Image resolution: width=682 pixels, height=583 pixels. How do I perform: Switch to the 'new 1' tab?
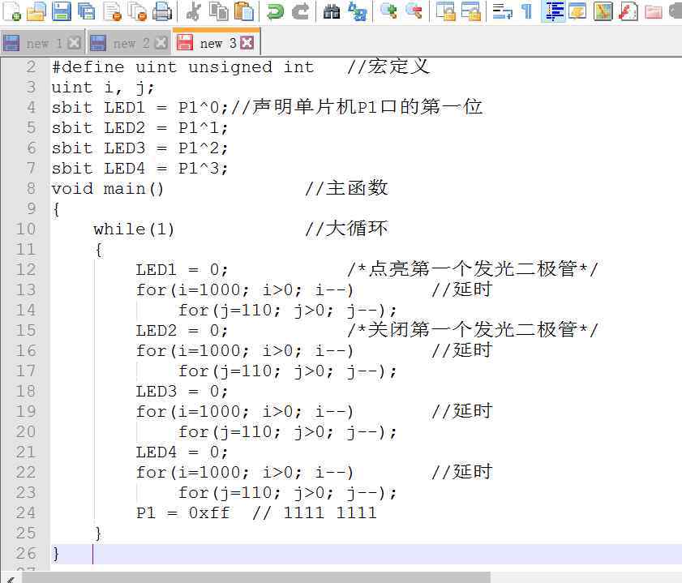44,43
